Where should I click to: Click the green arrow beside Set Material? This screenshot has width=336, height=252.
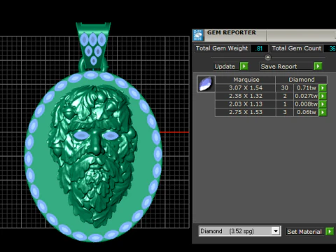[330, 232]
